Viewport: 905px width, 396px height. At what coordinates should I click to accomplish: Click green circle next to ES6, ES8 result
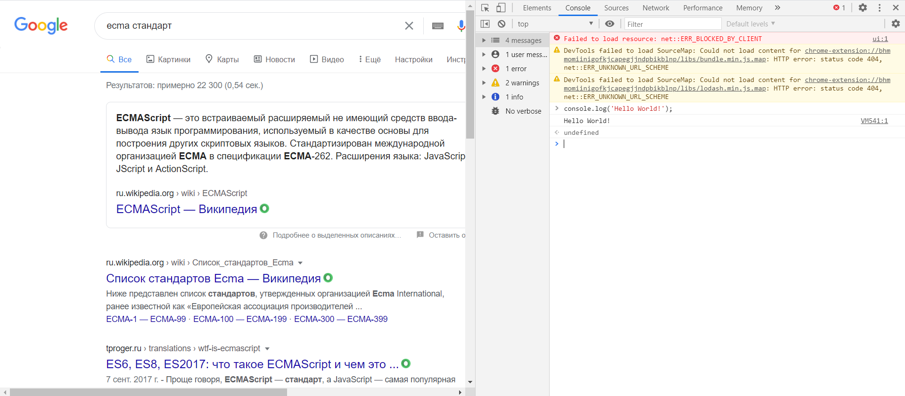[x=406, y=363]
